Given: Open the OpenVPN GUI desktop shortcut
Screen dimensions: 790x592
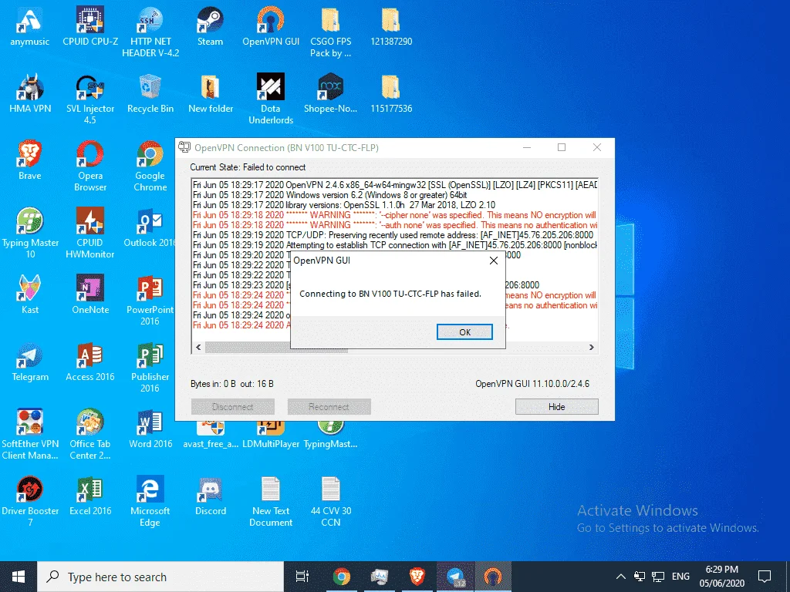Looking at the screenshot, I should (271, 28).
